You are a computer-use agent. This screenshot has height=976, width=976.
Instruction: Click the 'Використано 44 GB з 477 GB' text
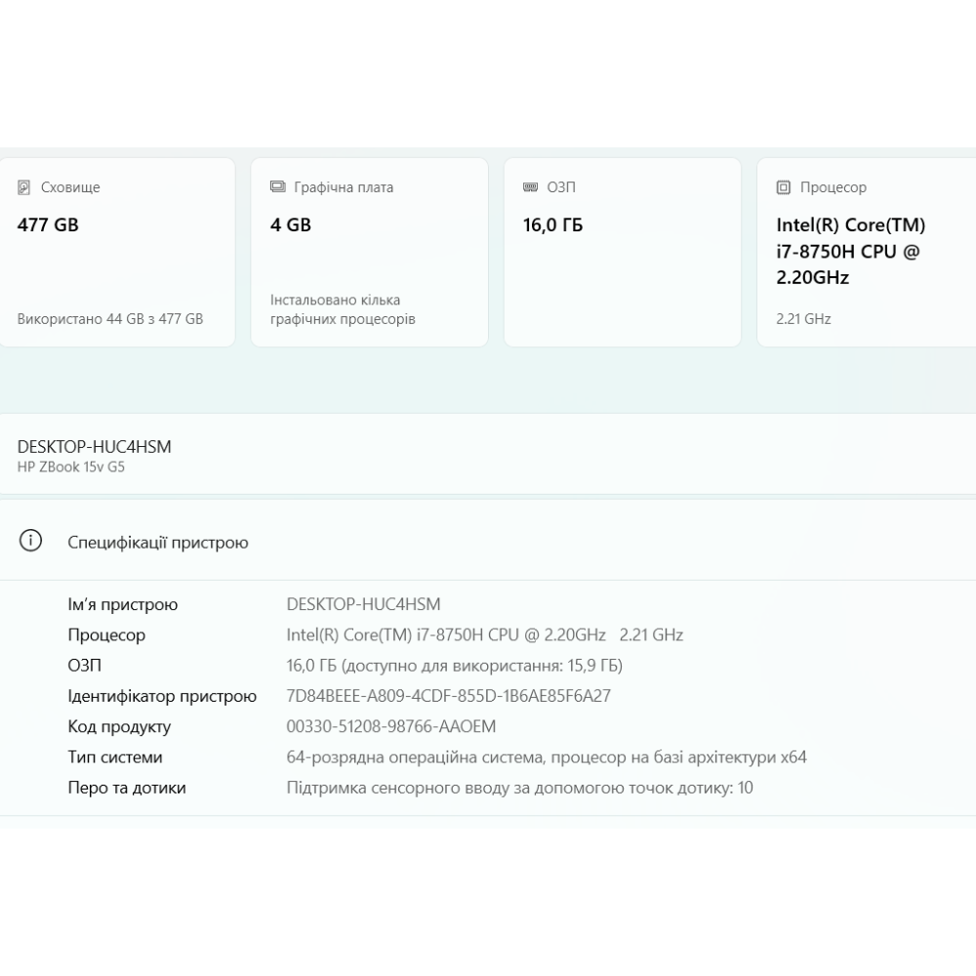pos(110,319)
